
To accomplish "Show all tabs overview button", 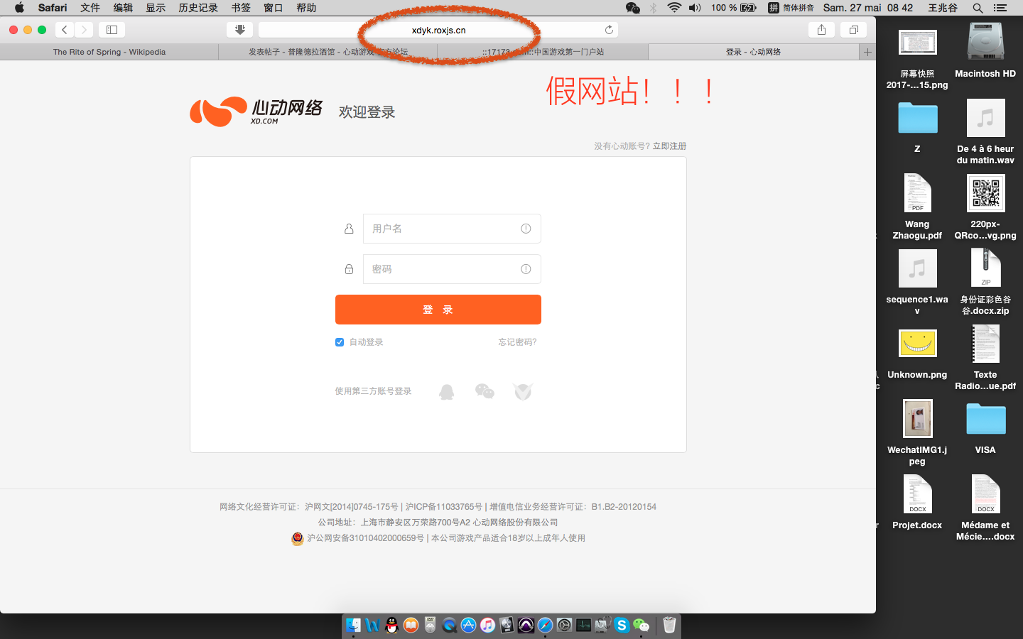I will coord(853,30).
